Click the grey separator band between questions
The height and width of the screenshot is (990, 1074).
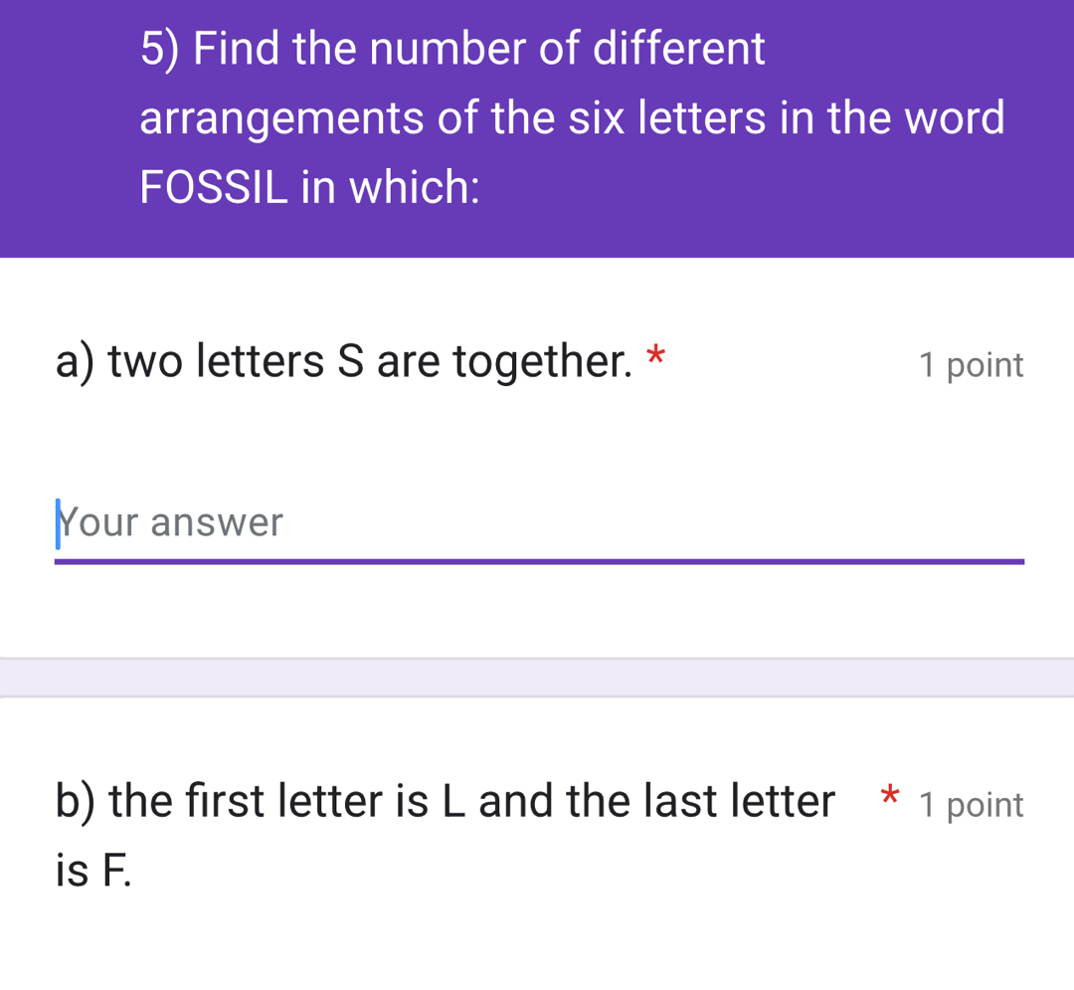(x=537, y=678)
